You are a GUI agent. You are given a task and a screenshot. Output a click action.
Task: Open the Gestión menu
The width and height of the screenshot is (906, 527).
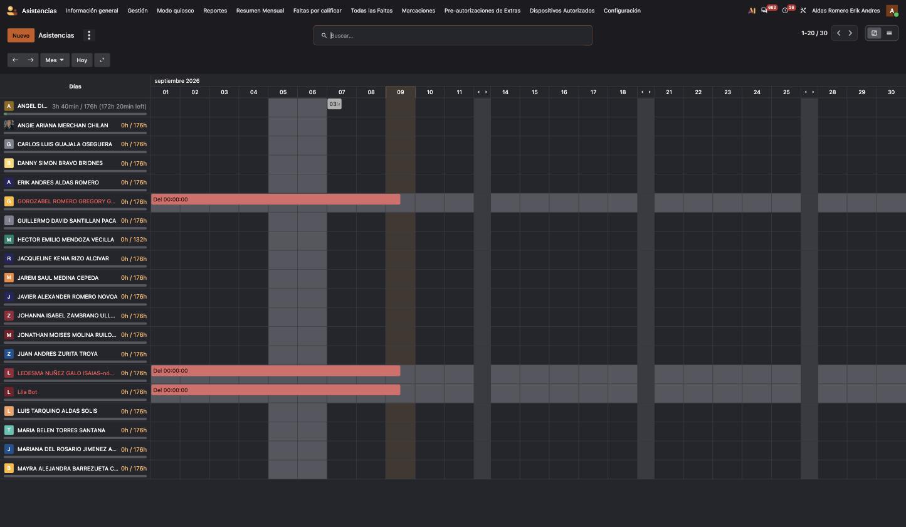click(137, 11)
